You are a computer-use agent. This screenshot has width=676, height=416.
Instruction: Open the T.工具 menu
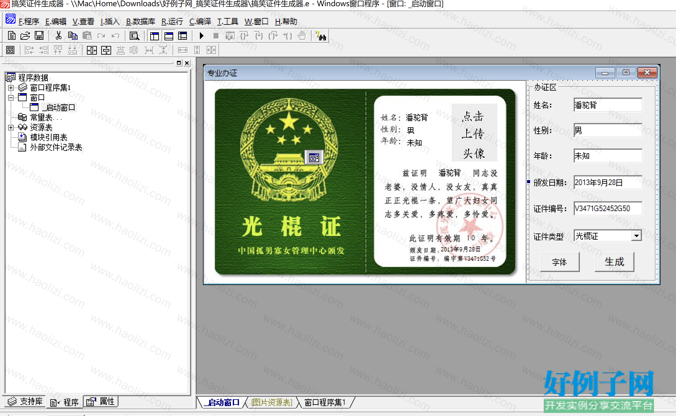click(x=228, y=21)
